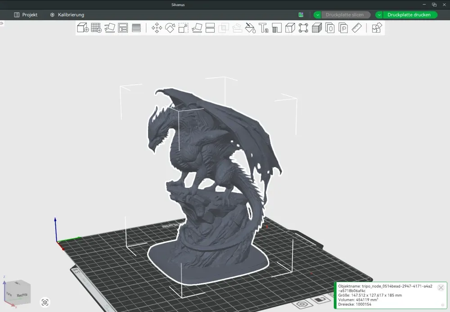Viewport: 450px width, 312px height.
Task: Toggle the plate lock icon
Action: (x=320, y=300)
